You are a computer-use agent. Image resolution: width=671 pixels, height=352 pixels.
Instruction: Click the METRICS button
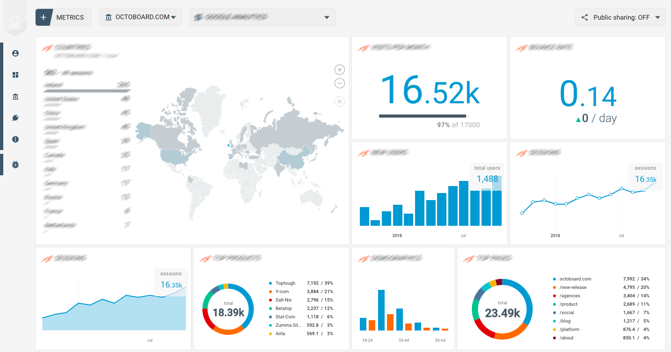[x=70, y=17]
